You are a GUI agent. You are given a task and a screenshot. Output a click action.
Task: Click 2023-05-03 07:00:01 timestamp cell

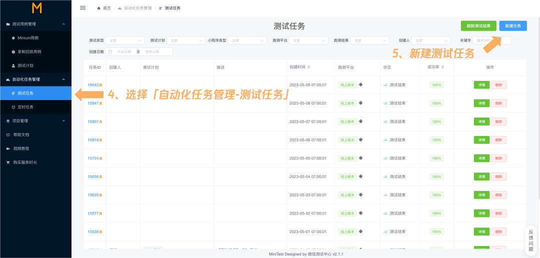tap(308, 195)
